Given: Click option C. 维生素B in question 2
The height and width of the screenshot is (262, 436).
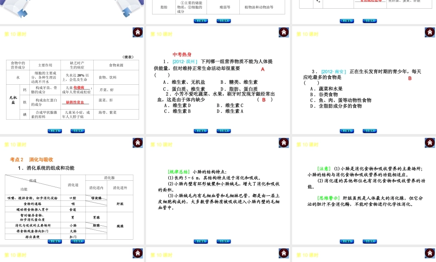Looking at the screenshot, I should pos(177,111).
